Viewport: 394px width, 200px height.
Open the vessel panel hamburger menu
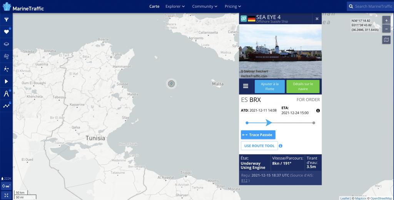[245, 86]
